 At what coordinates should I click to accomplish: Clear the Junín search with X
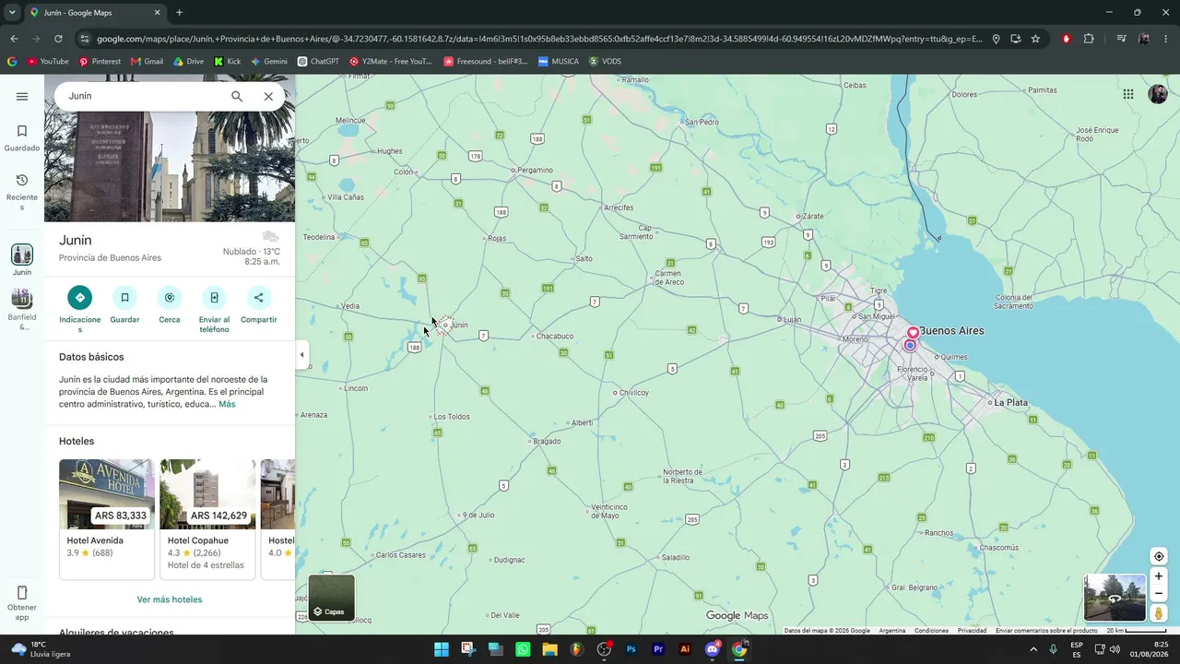268,96
